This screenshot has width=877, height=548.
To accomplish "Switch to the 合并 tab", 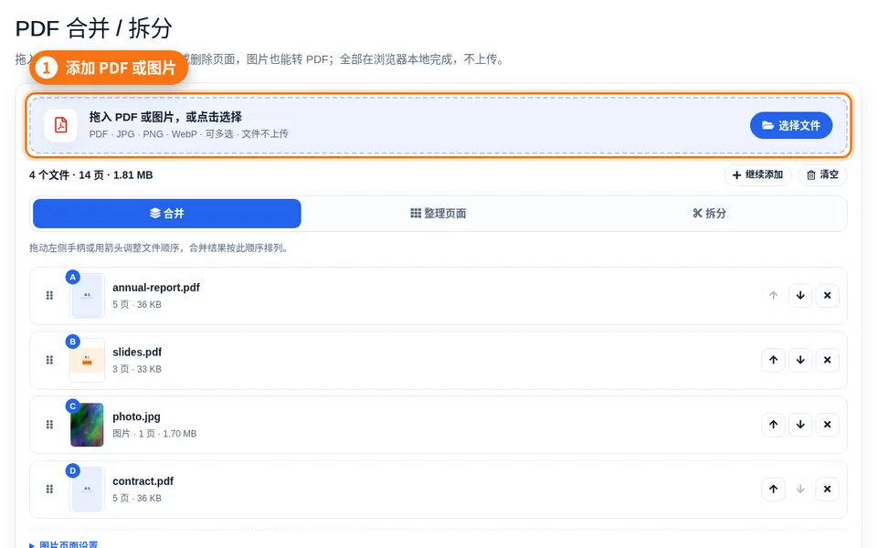I will tap(166, 213).
